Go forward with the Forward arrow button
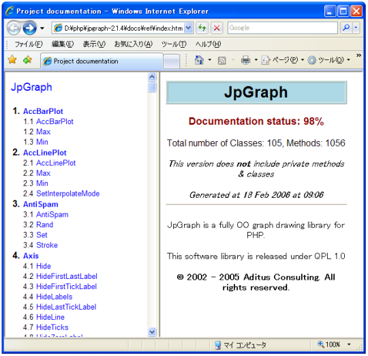Screen dimensions: 368x356 point(29,28)
